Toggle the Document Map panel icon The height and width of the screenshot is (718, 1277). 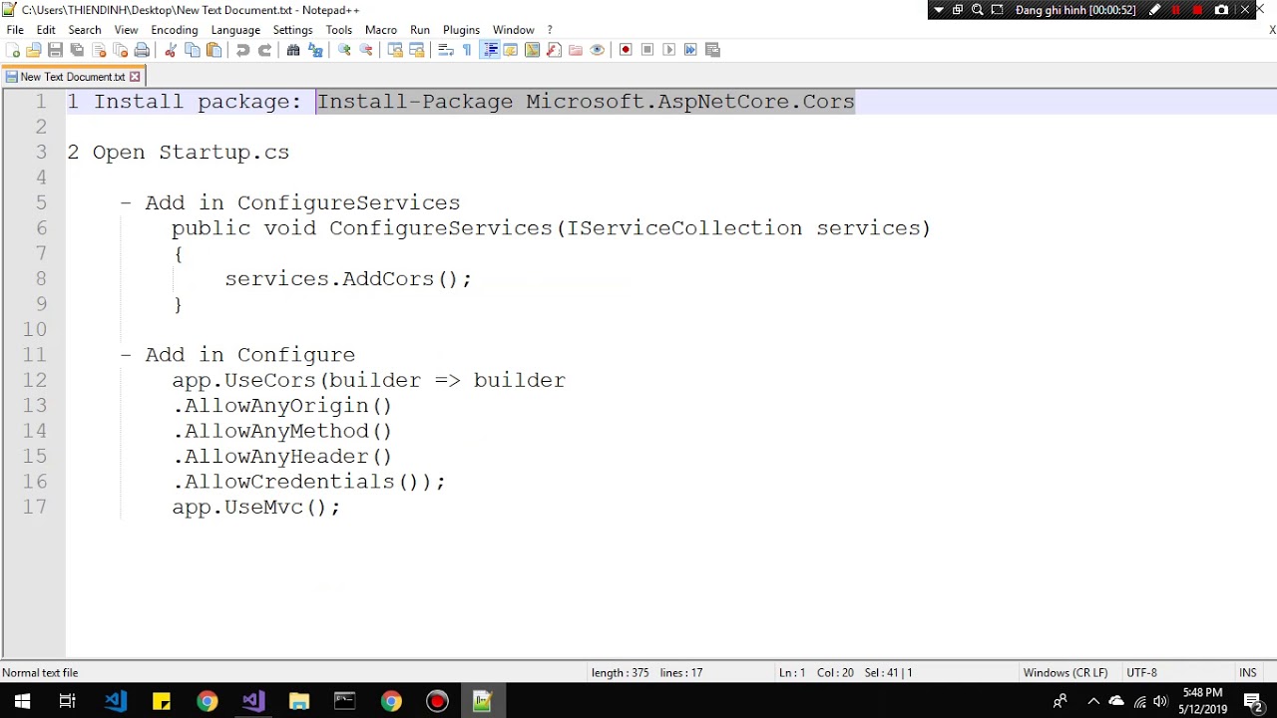(x=532, y=50)
